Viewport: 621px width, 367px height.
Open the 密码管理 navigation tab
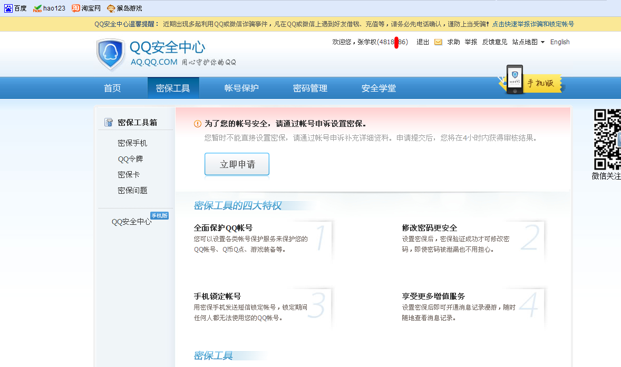click(x=310, y=88)
